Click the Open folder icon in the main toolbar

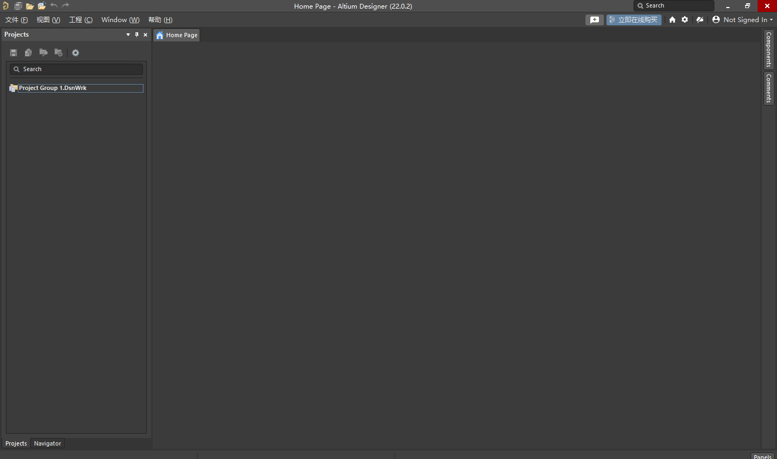click(30, 6)
